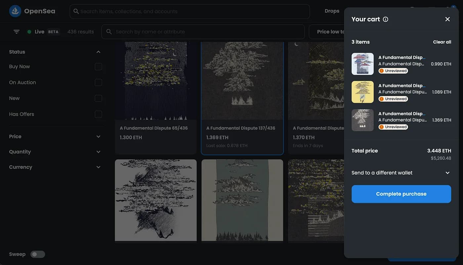The width and height of the screenshot is (463, 265).
Task: Click the Complete purchase button
Action: click(x=401, y=194)
